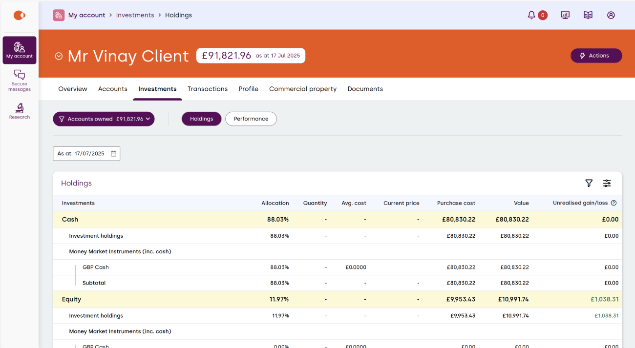This screenshot has height=348, width=635.
Task: Click the Investments breadcrumb link
Action: coord(135,15)
